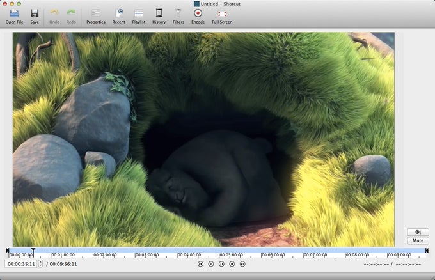This screenshot has height=280, width=435.
Task: Click the Open File toolbar icon
Action: coord(14,17)
